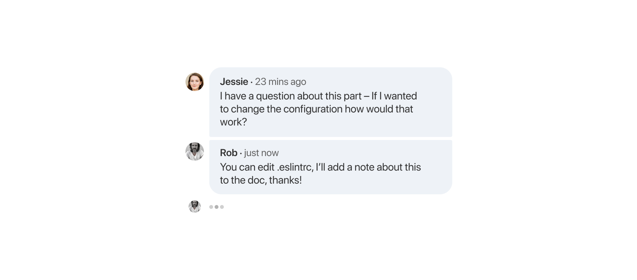Select the timestamp reading 23 mins ago

pyautogui.click(x=281, y=81)
